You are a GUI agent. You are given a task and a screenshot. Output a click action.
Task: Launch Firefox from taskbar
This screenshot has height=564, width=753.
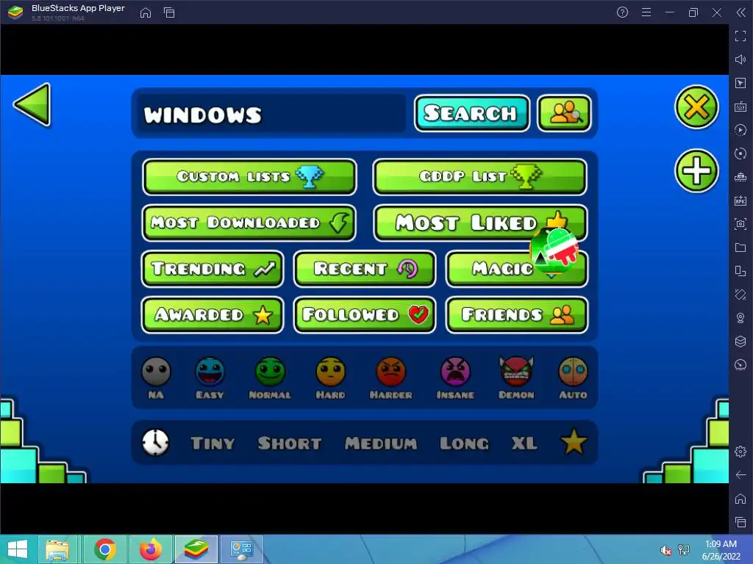[150, 549]
